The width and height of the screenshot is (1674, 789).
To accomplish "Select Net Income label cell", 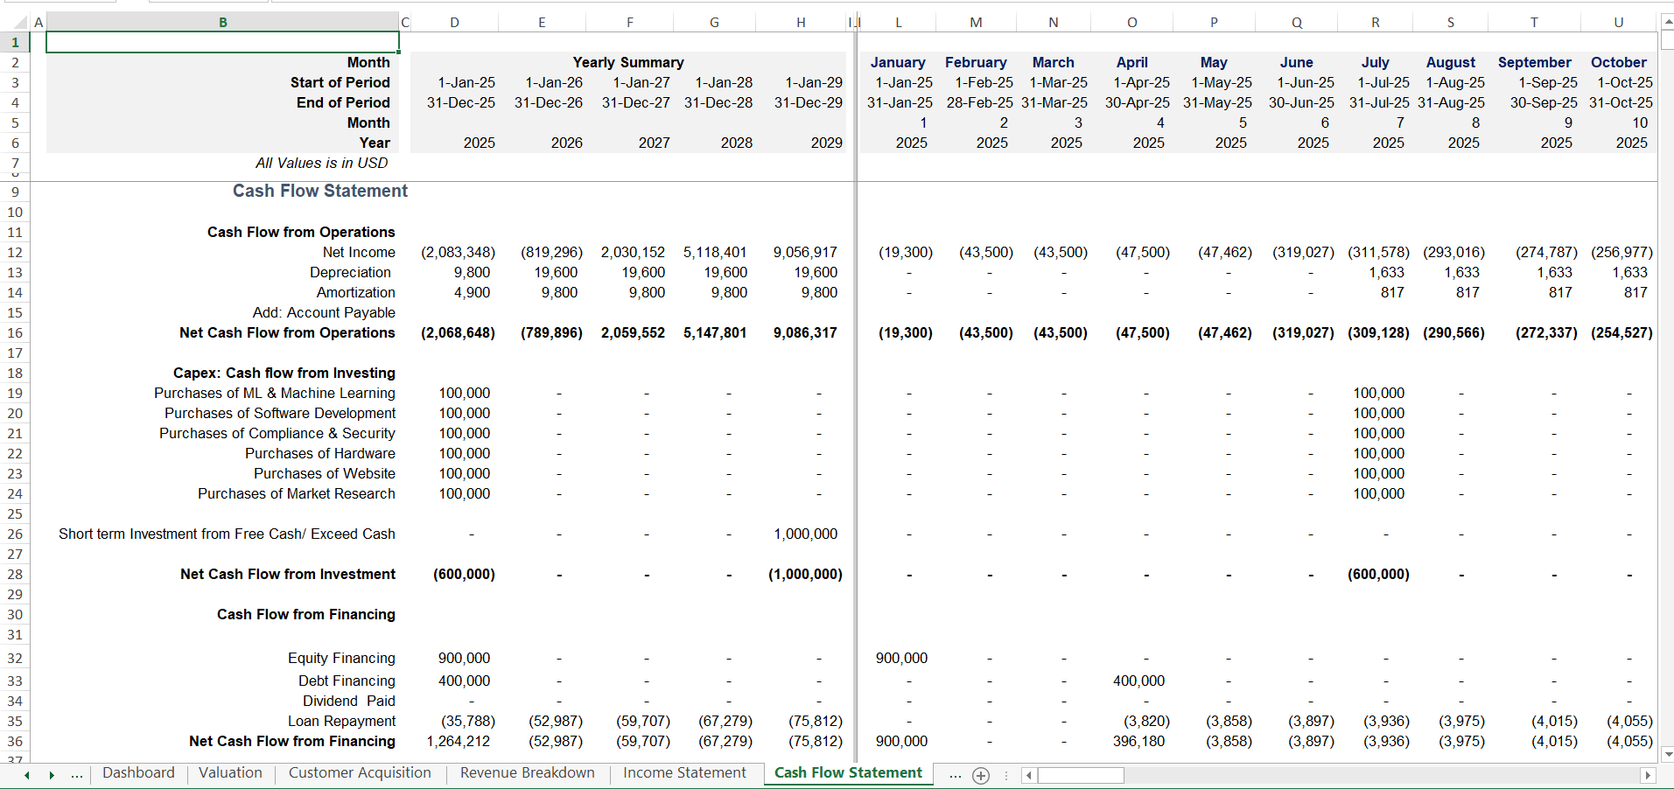I will pos(359,253).
